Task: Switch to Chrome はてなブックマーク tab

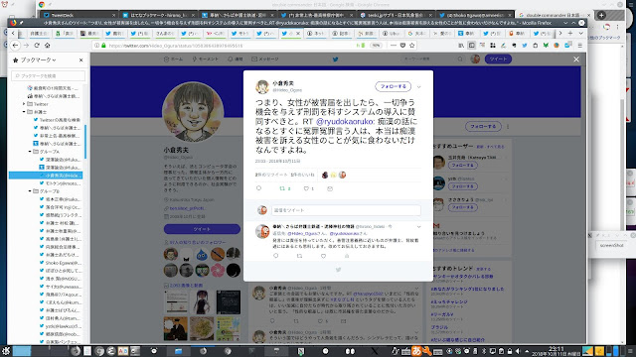Action: pos(159,15)
